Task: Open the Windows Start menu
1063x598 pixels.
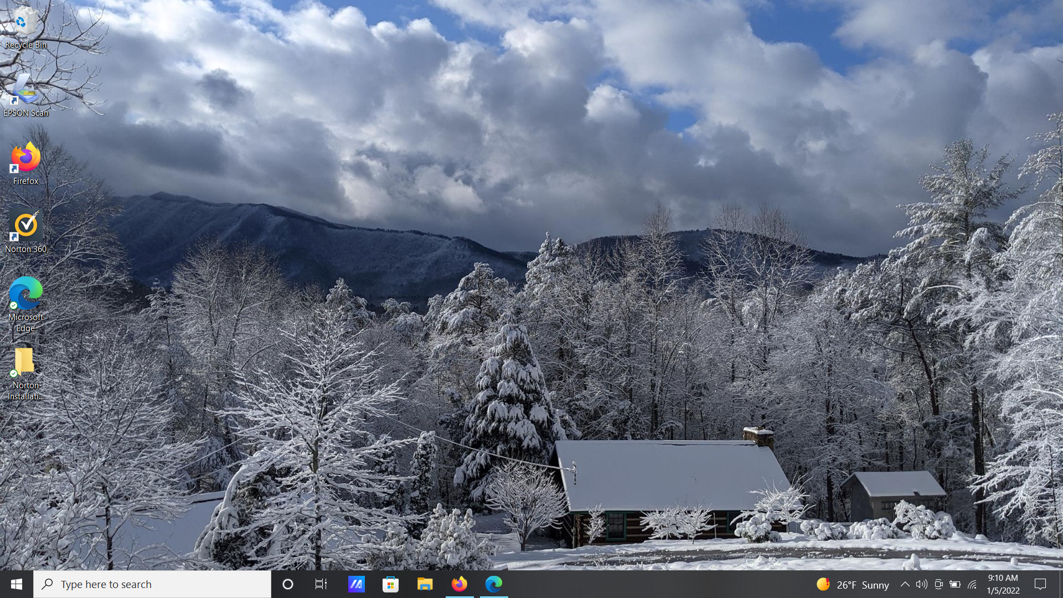Action: click(x=17, y=584)
